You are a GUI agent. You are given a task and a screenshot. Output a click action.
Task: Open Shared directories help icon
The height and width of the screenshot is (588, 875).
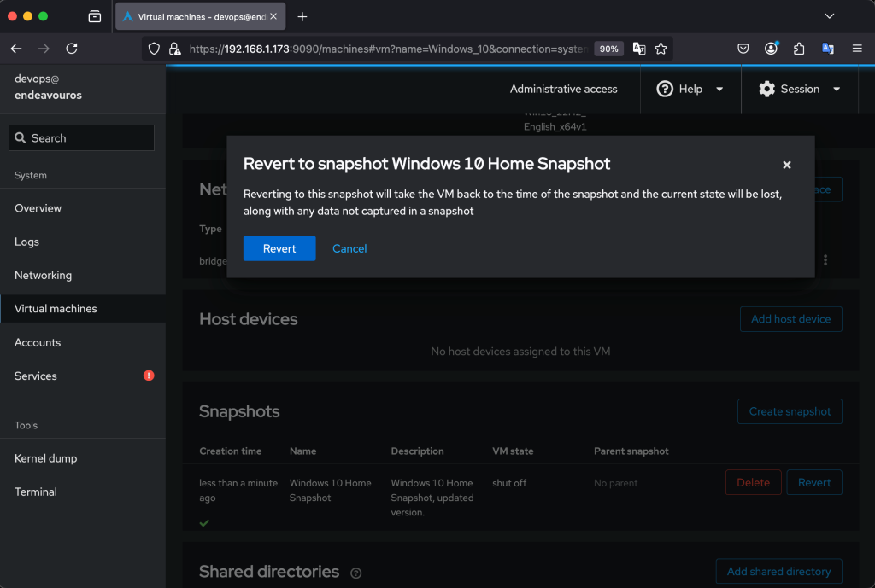tap(356, 573)
